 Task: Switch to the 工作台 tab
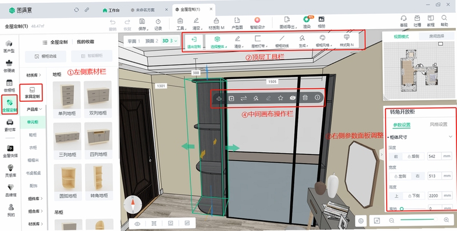tap(111, 10)
